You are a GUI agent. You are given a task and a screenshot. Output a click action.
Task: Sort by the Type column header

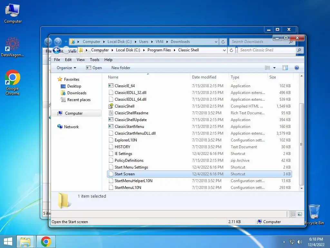pos(248,77)
